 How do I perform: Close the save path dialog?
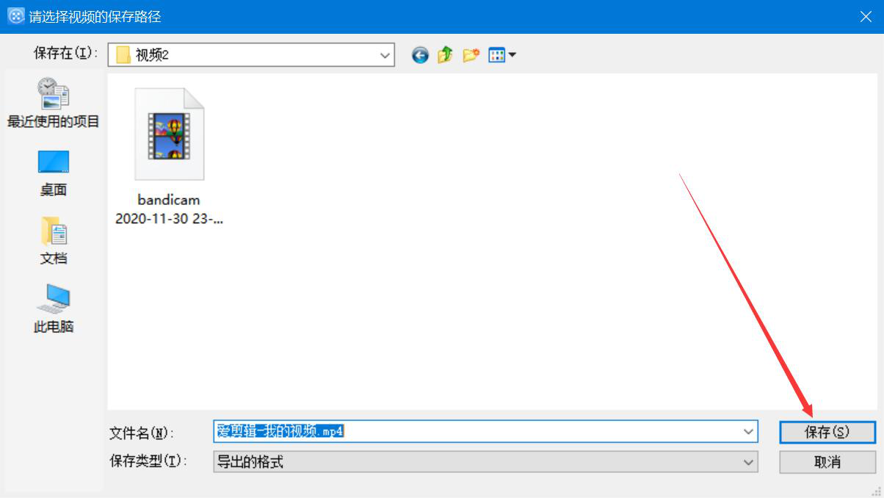pos(866,17)
